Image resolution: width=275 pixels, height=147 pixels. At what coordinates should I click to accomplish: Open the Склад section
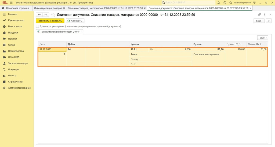pos(11,45)
